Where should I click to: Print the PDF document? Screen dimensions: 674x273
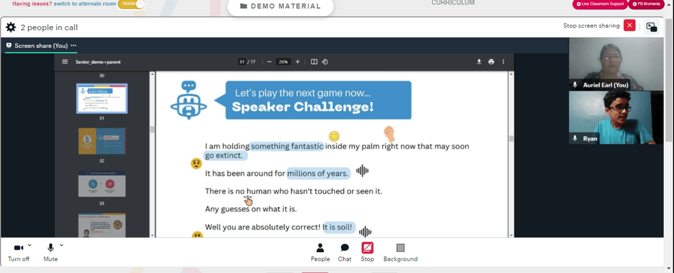491,62
